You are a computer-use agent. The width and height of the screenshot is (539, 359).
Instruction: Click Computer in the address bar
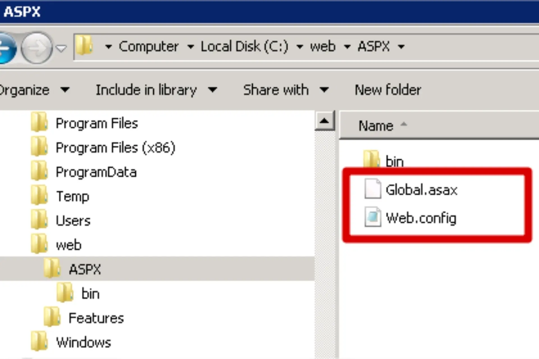tap(149, 46)
